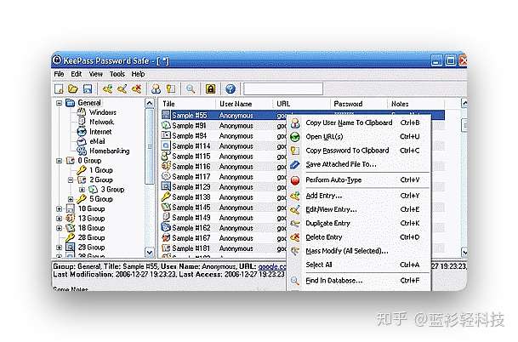
Task: Select entry Sample #129
Action: 191,187
